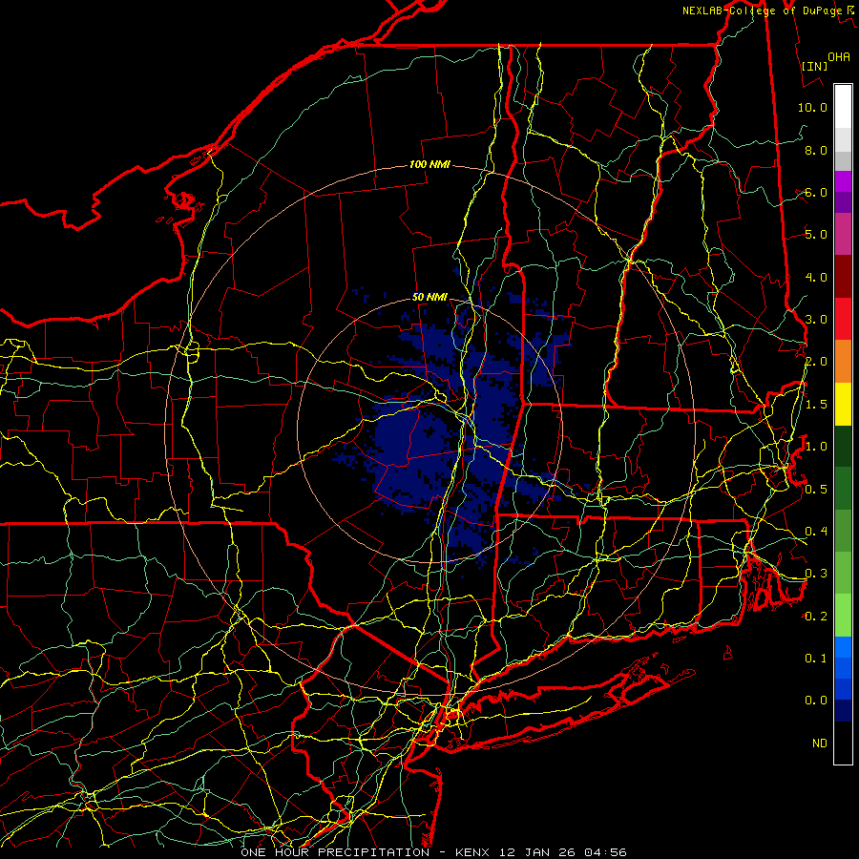859x859 pixels.
Task: Click the 'ND' no-data legend label
Action: coord(820,744)
